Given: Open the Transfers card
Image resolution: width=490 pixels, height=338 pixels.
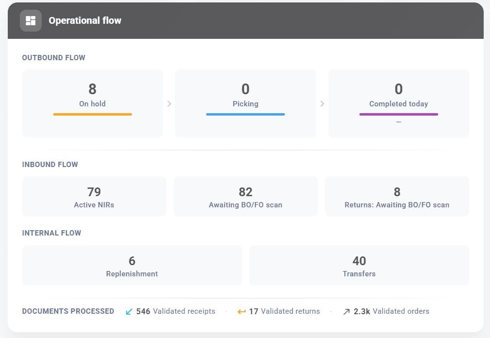Looking at the screenshot, I should coord(359,265).
